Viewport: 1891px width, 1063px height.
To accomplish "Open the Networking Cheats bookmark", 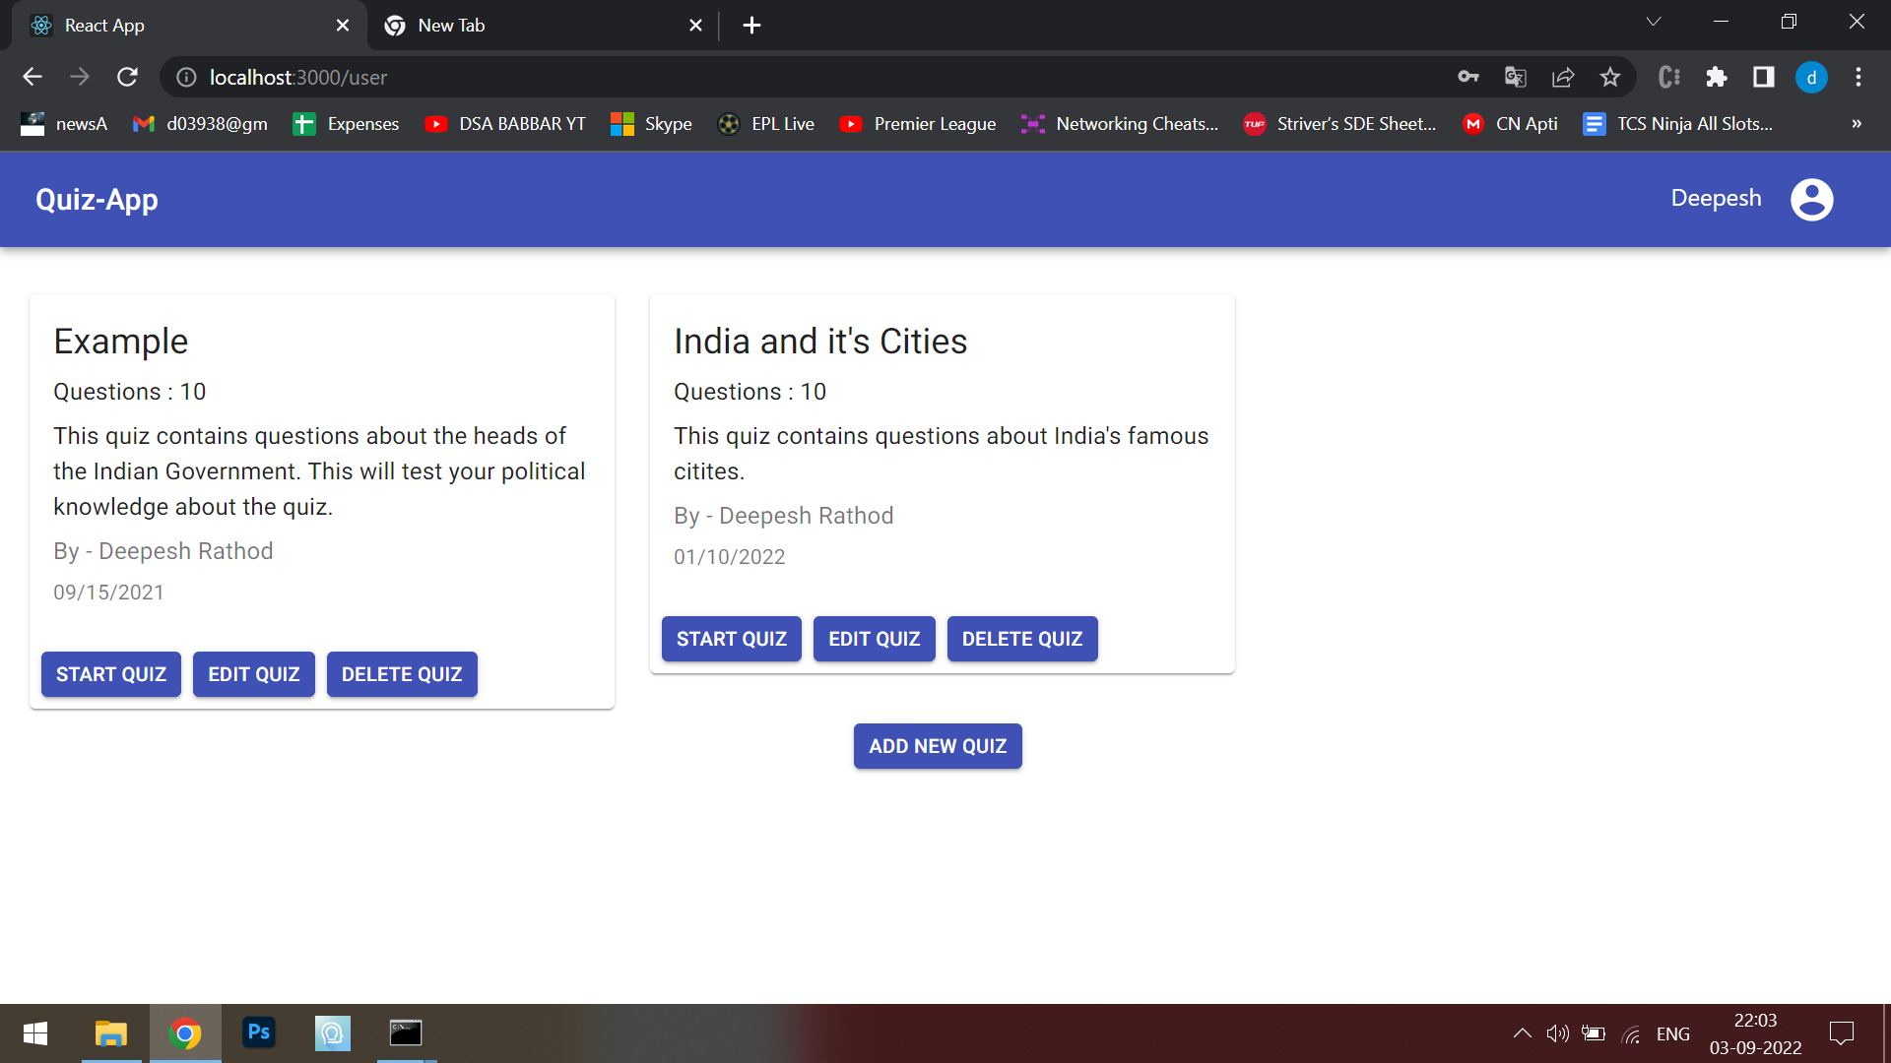I will click(1120, 124).
